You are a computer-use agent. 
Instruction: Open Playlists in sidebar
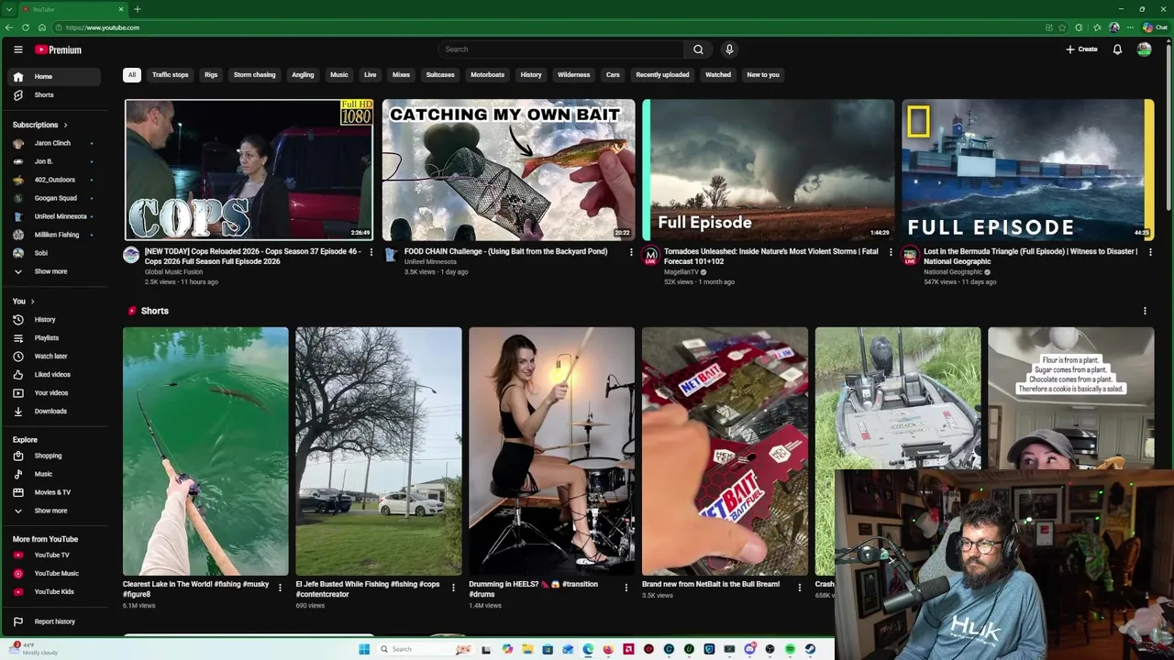(x=55, y=338)
